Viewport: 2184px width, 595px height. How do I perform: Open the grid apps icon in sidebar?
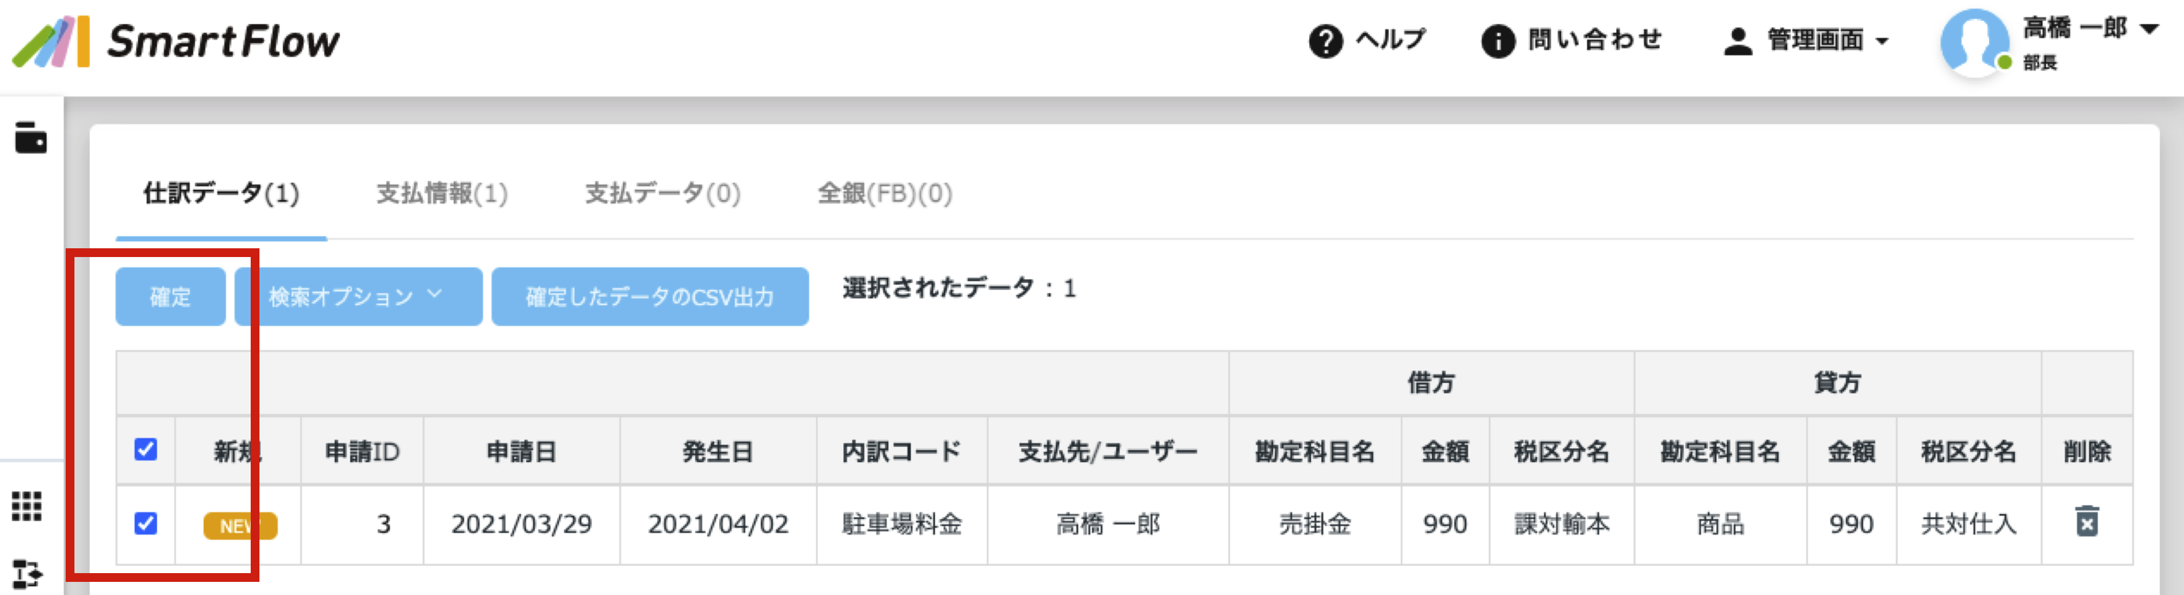(27, 506)
